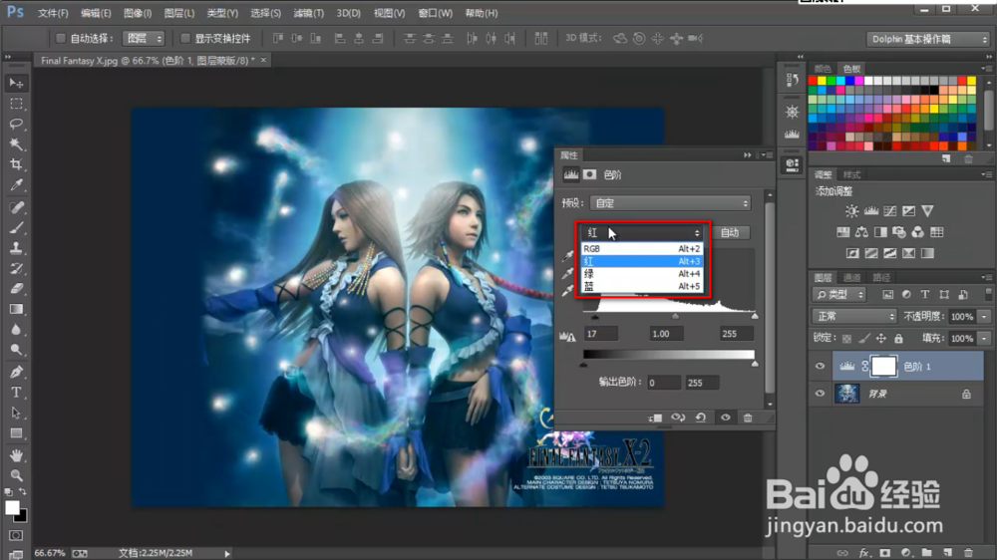Open the 滤镜(T) menu
The height and width of the screenshot is (560, 997).
point(308,13)
